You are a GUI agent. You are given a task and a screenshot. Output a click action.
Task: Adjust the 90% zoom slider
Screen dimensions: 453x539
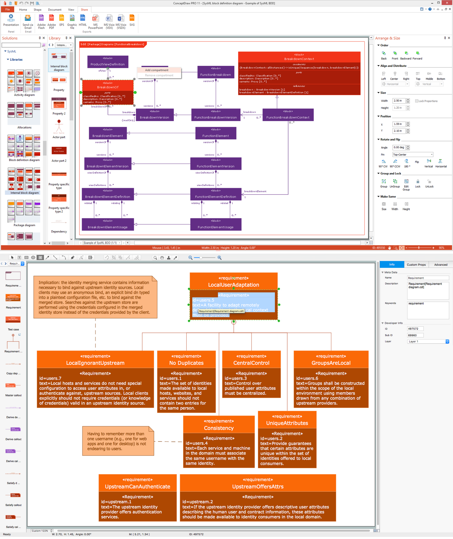pos(419,248)
